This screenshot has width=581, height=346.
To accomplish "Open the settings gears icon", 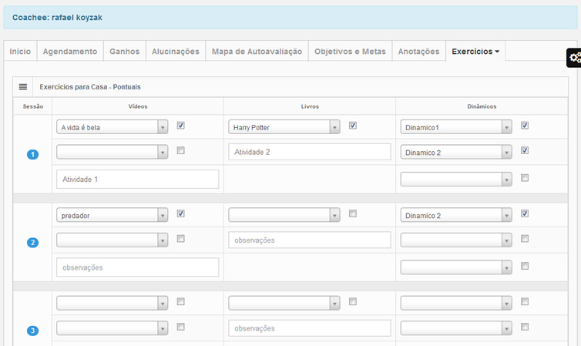I will point(574,57).
